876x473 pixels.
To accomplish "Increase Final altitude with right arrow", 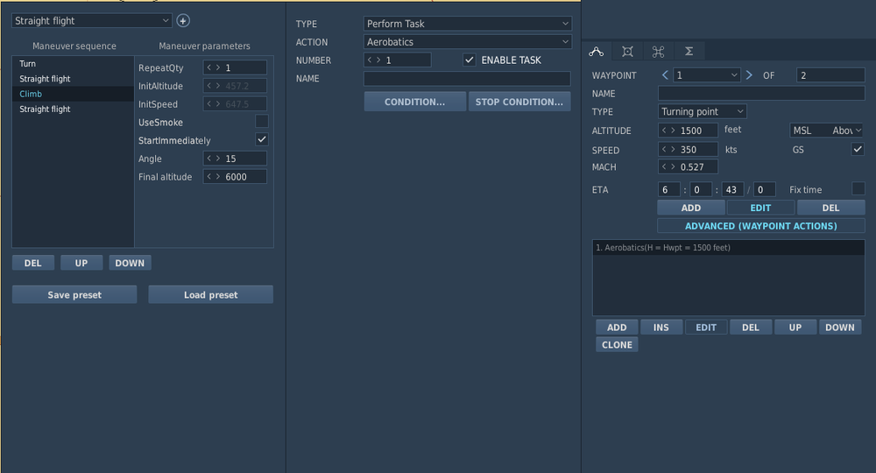I will click(217, 176).
